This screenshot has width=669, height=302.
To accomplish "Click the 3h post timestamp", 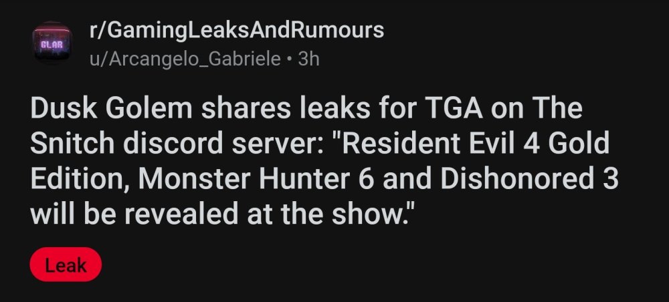I will click(308, 59).
